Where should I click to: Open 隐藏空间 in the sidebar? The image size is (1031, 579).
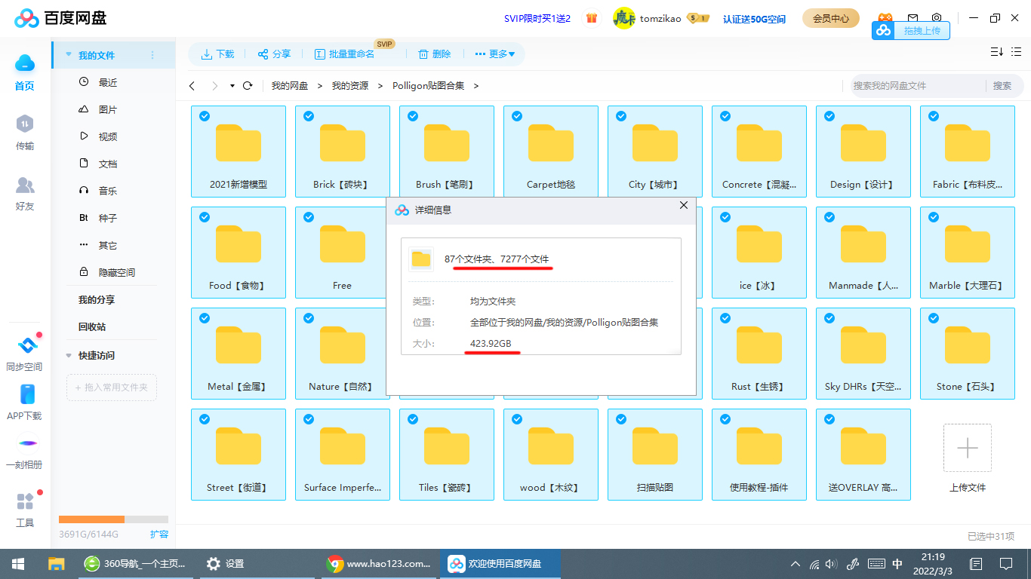[117, 272]
